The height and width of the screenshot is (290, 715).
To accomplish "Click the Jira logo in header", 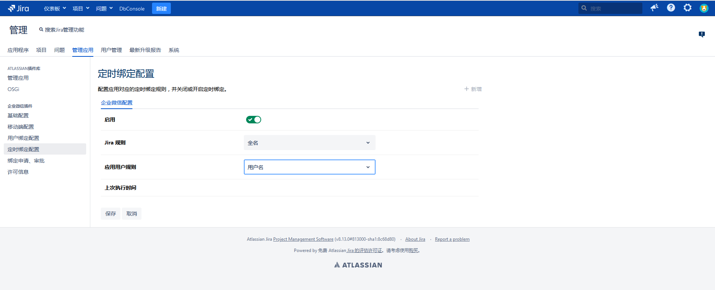I will click(x=18, y=8).
